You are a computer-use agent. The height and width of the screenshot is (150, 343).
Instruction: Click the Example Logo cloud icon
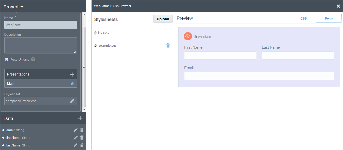point(188,36)
